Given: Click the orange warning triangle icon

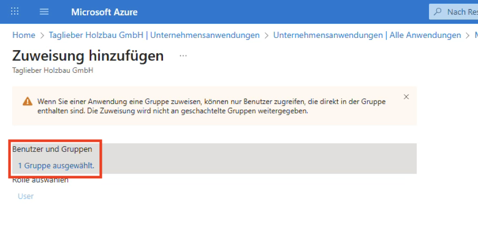Looking at the screenshot, I should (x=27, y=101).
